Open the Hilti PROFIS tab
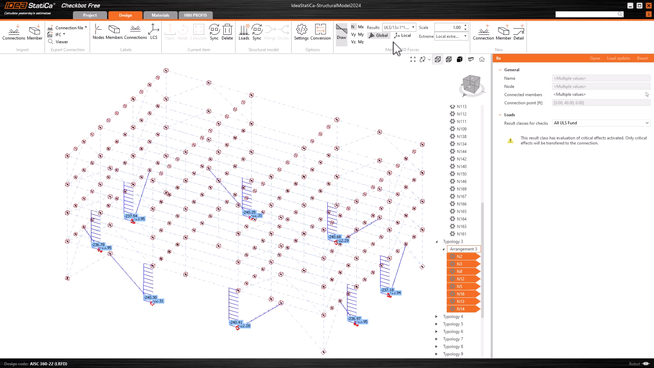 pos(195,15)
